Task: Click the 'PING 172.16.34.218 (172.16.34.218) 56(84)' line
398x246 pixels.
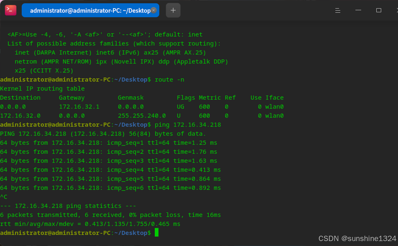Action: click(103, 134)
